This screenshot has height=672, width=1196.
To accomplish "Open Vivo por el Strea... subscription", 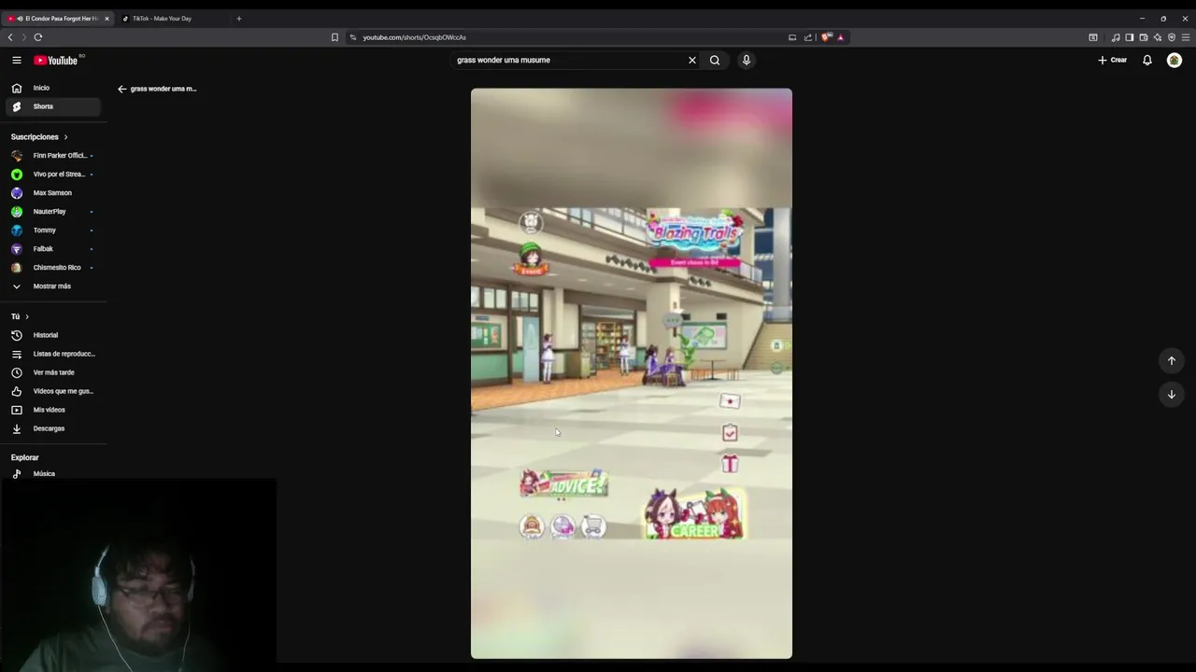I will pyautogui.click(x=53, y=174).
